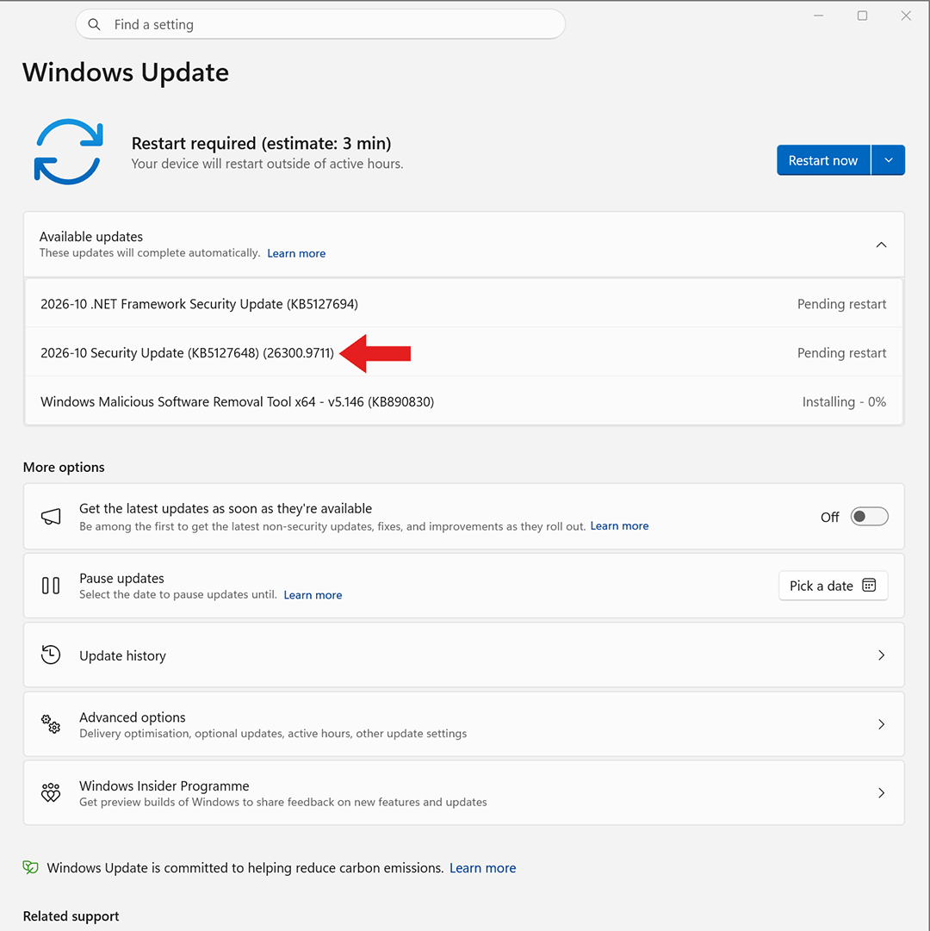Image resolution: width=930 pixels, height=931 pixels.
Task: Select the Malicious Software Removal Tool row
Action: pos(463,401)
